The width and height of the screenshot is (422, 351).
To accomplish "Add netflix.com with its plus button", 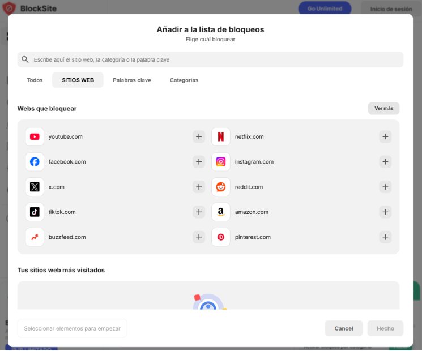I will click(385, 136).
